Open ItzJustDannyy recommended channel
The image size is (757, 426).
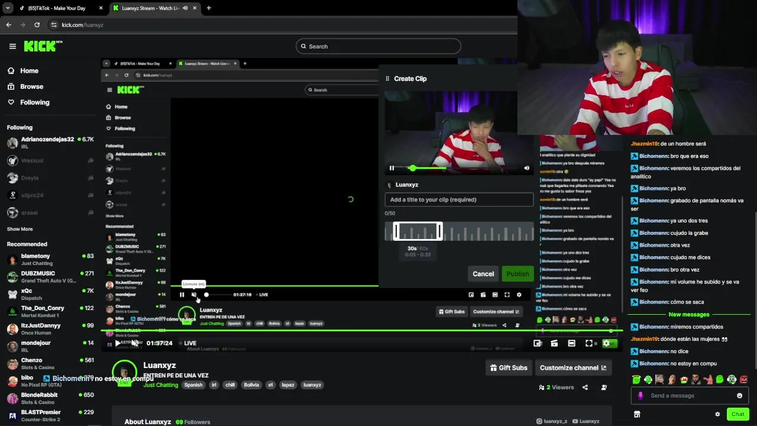[x=50, y=328]
